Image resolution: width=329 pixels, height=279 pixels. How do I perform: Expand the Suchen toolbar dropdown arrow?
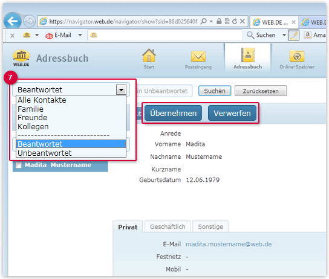[x=284, y=35]
